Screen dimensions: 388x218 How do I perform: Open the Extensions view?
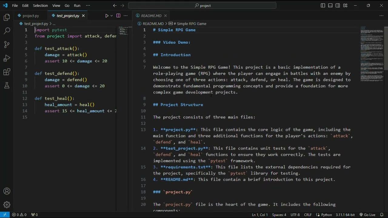tap(7, 72)
